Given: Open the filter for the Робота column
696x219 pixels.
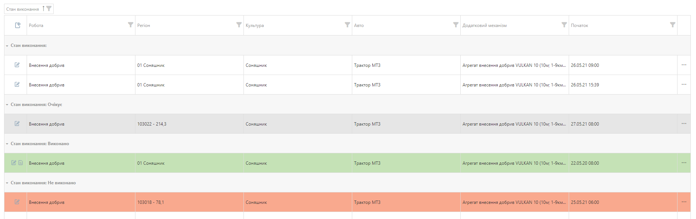Looking at the screenshot, I should tap(131, 25).
